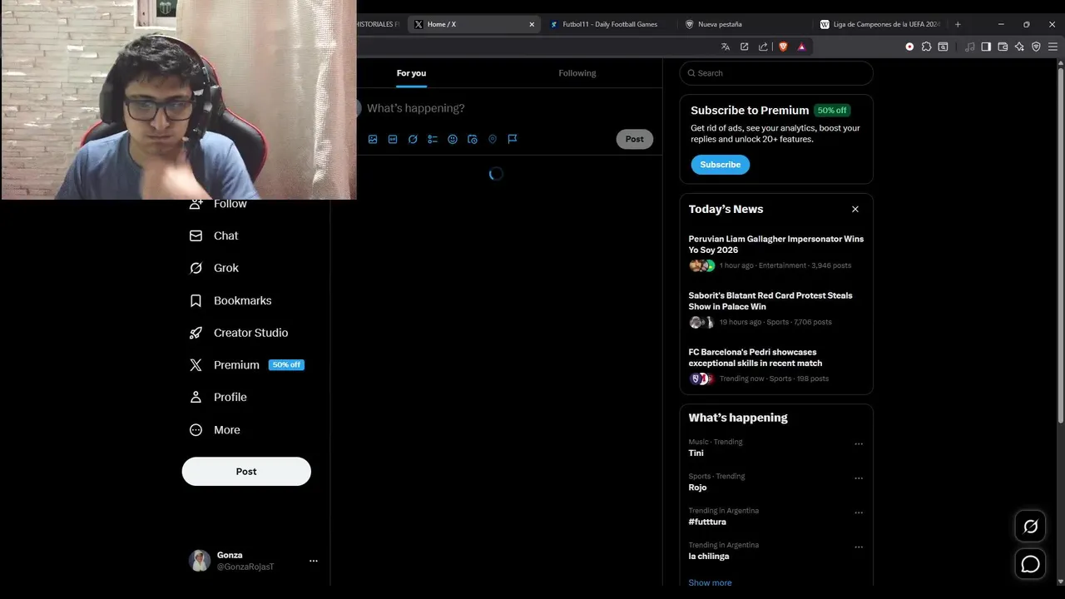
Task: Open Brave Shields lion icon
Action: click(783, 47)
